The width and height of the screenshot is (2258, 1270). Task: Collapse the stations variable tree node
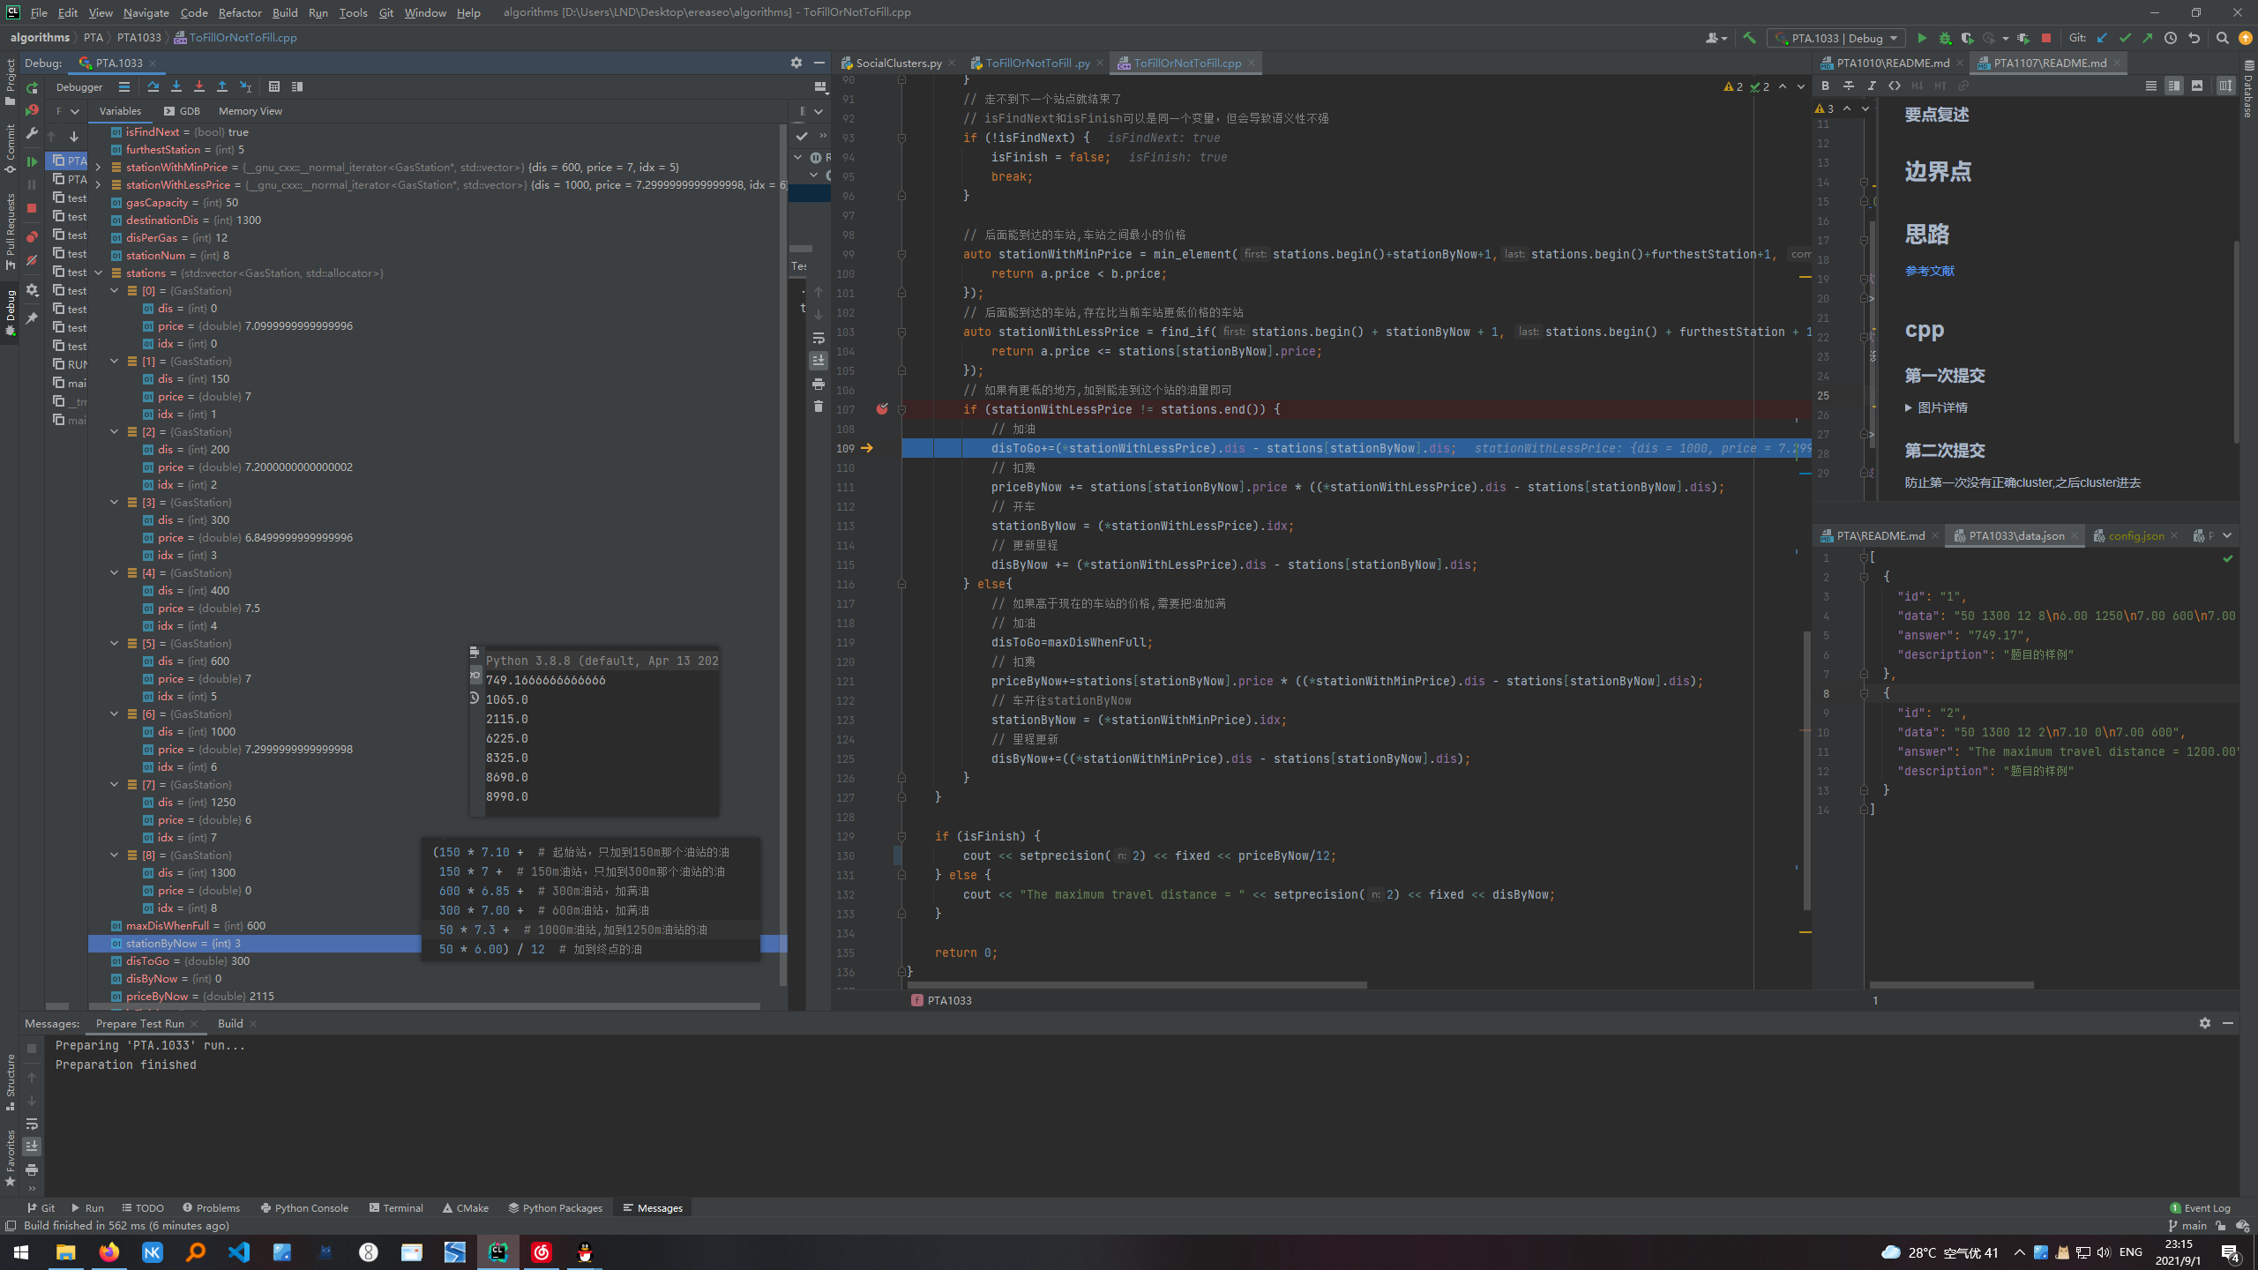point(99,273)
